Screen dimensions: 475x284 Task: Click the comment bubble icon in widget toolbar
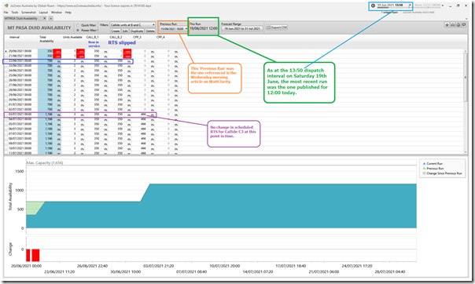pyautogui.click(x=464, y=25)
